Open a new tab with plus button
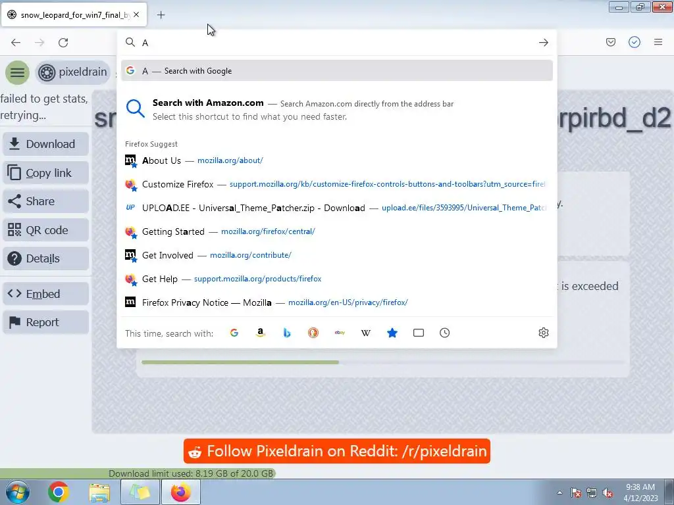Viewport: 674px width, 505px height. pos(161,15)
